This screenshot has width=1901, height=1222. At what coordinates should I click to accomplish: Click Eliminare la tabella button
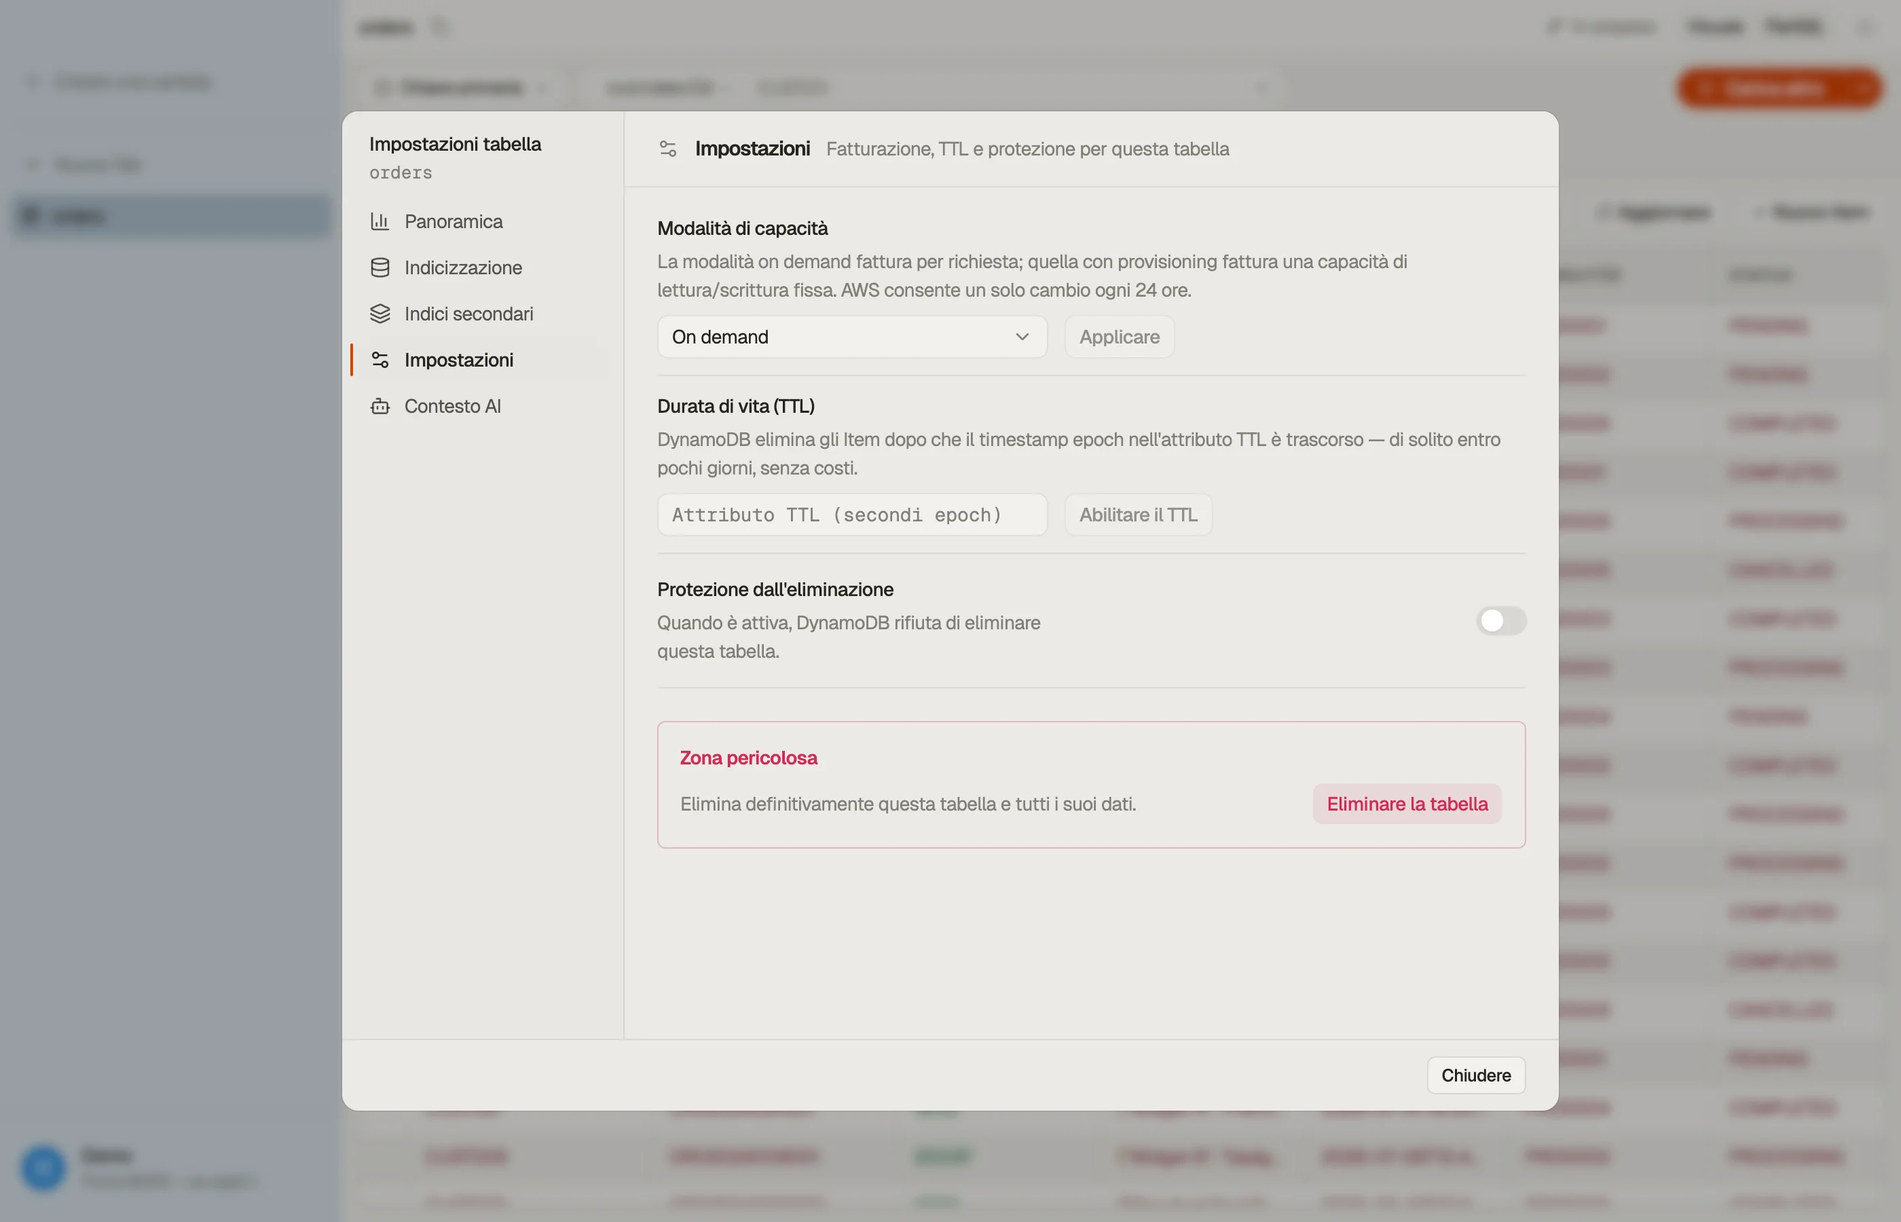(1407, 804)
